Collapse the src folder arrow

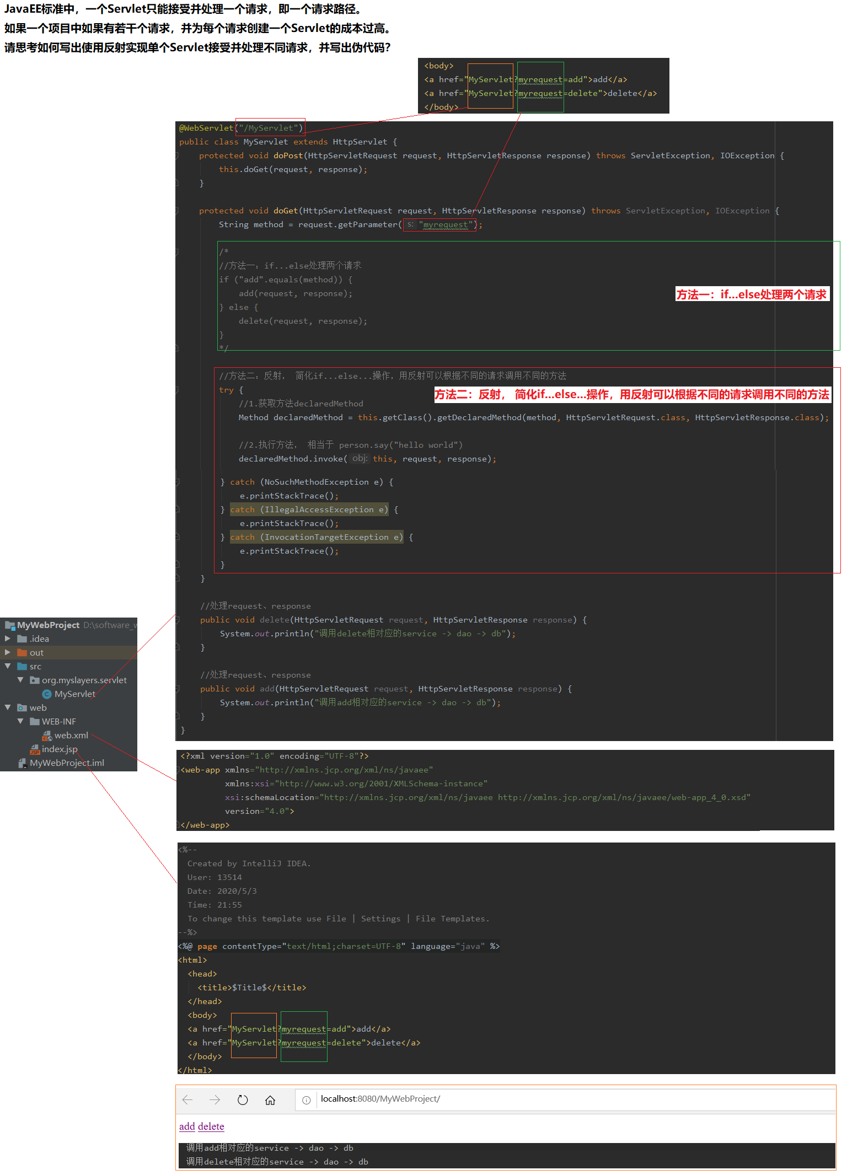pos(8,666)
